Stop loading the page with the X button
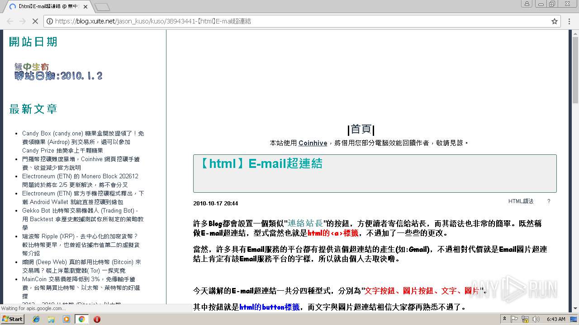The width and height of the screenshot is (579, 325). click(35, 21)
